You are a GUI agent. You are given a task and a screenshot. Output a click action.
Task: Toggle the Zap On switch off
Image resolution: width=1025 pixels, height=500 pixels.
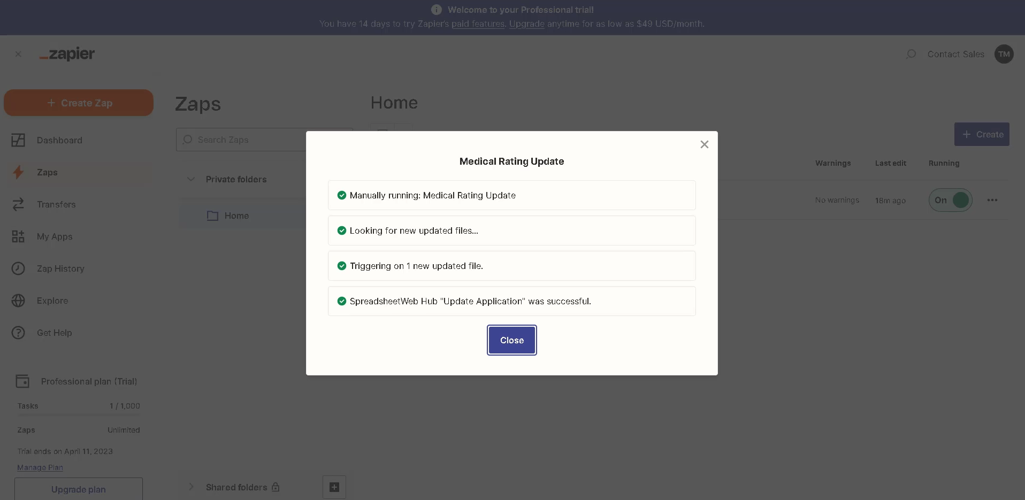[951, 200]
